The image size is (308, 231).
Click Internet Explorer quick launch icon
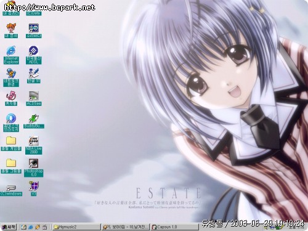pos(31,227)
